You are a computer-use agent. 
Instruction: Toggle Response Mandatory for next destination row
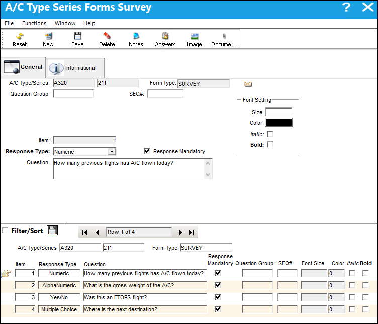218,309
